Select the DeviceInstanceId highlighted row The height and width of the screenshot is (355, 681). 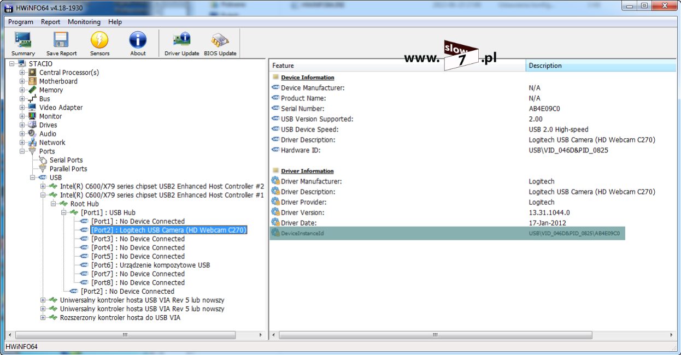point(448,233)
